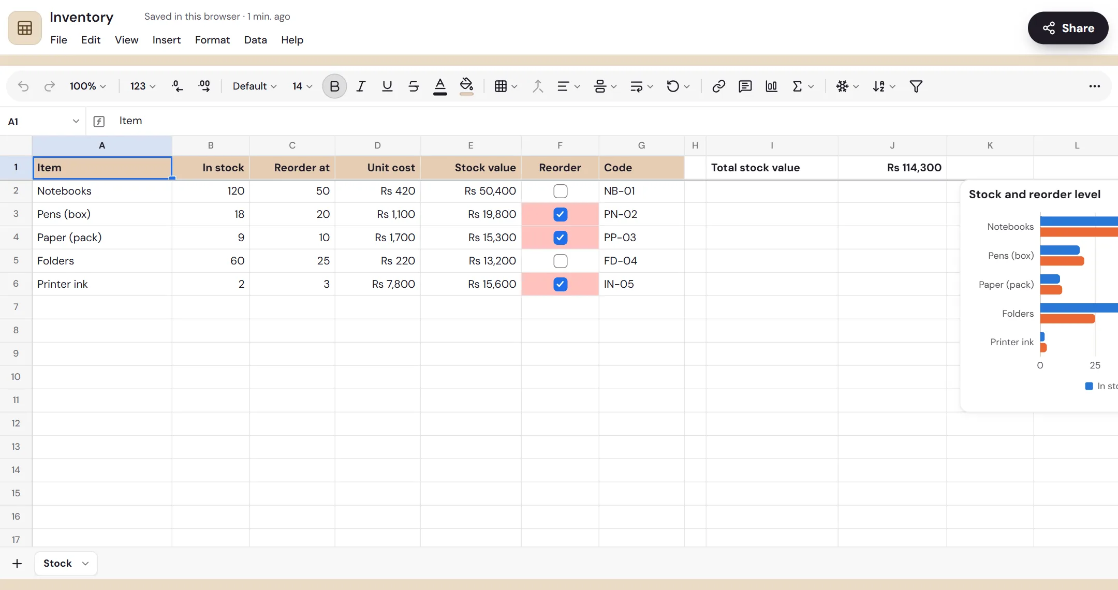Click the Share button

tap(1068, 28)
